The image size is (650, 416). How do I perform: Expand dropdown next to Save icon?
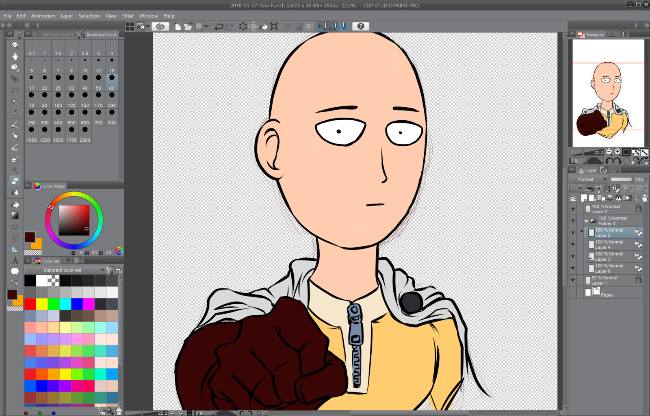click(206, 27)
